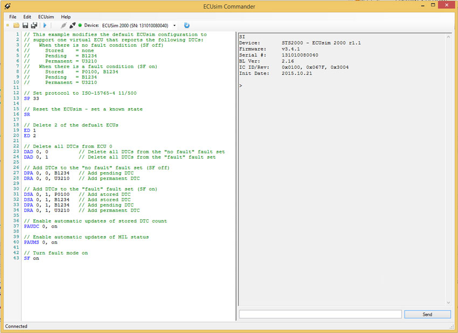Click the terminal scrollbar down arrow
The height and width of the screenshot is (333, 458).
448,303
